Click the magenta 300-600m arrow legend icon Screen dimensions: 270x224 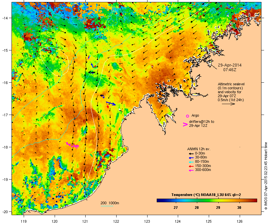point(191,170)
